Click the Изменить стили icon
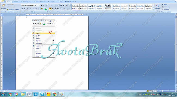 click(157, 5)
